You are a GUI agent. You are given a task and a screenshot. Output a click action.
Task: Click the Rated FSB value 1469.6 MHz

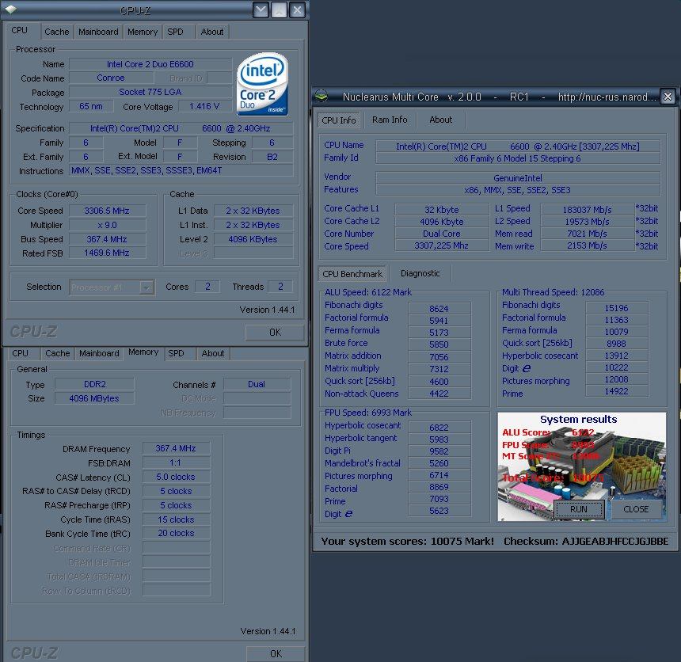[x=107, y=253]
